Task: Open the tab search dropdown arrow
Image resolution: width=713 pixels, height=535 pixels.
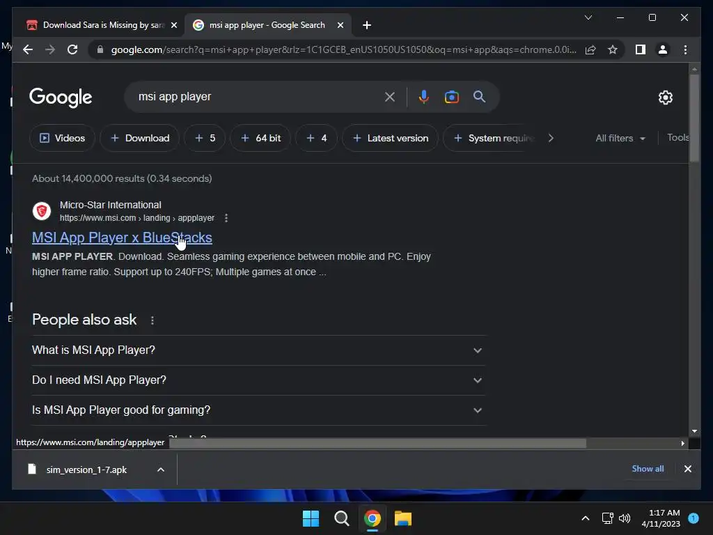Action: pyautogui.click(x=588, y=17)
